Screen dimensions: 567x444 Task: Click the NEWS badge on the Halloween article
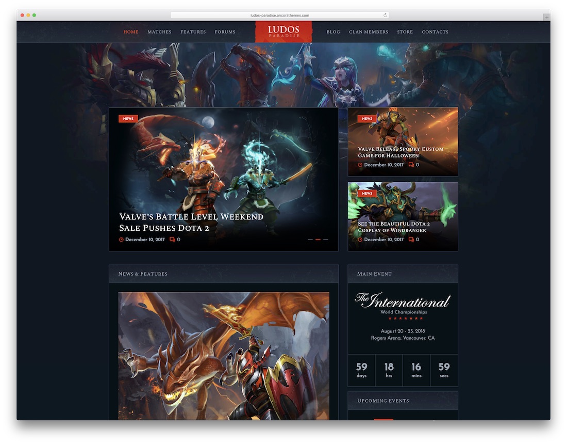(x=366, y=118)
